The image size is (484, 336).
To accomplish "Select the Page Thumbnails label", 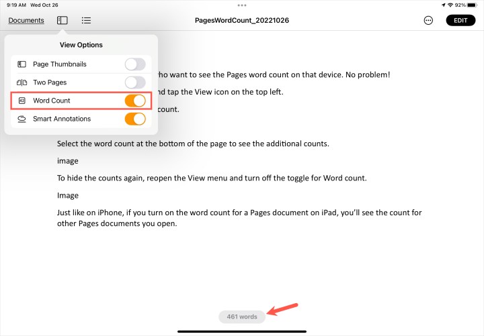I will pyautogui.click(x=60, y=64).
